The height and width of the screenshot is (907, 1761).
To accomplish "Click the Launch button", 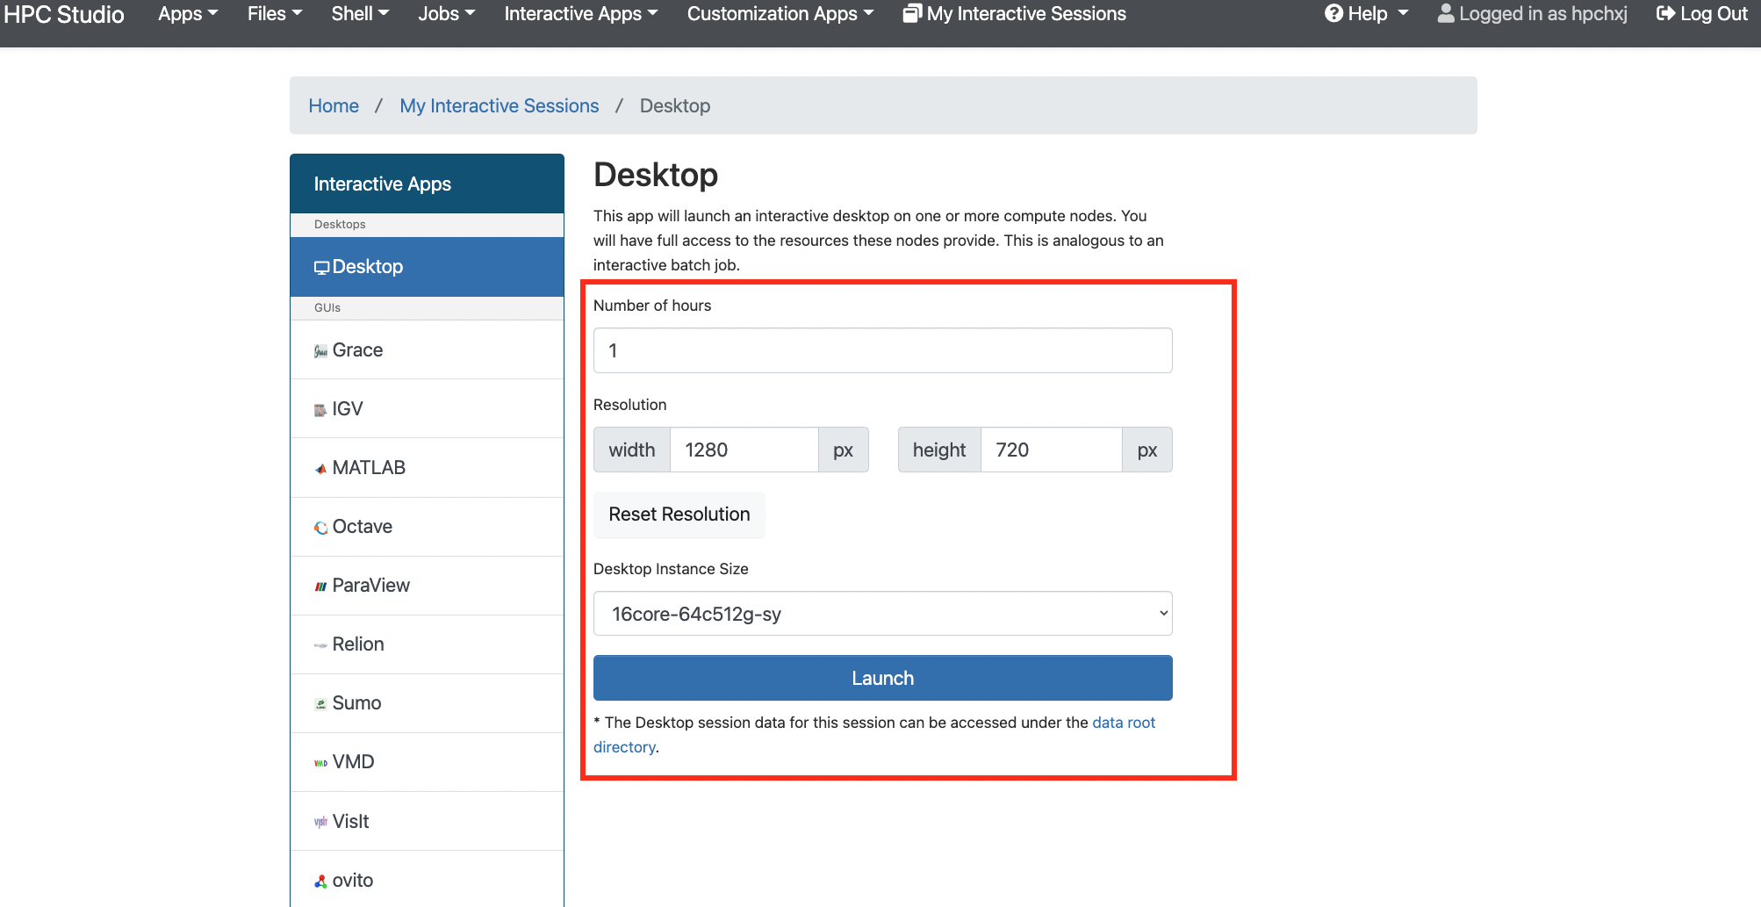I will tap(882, 678).
